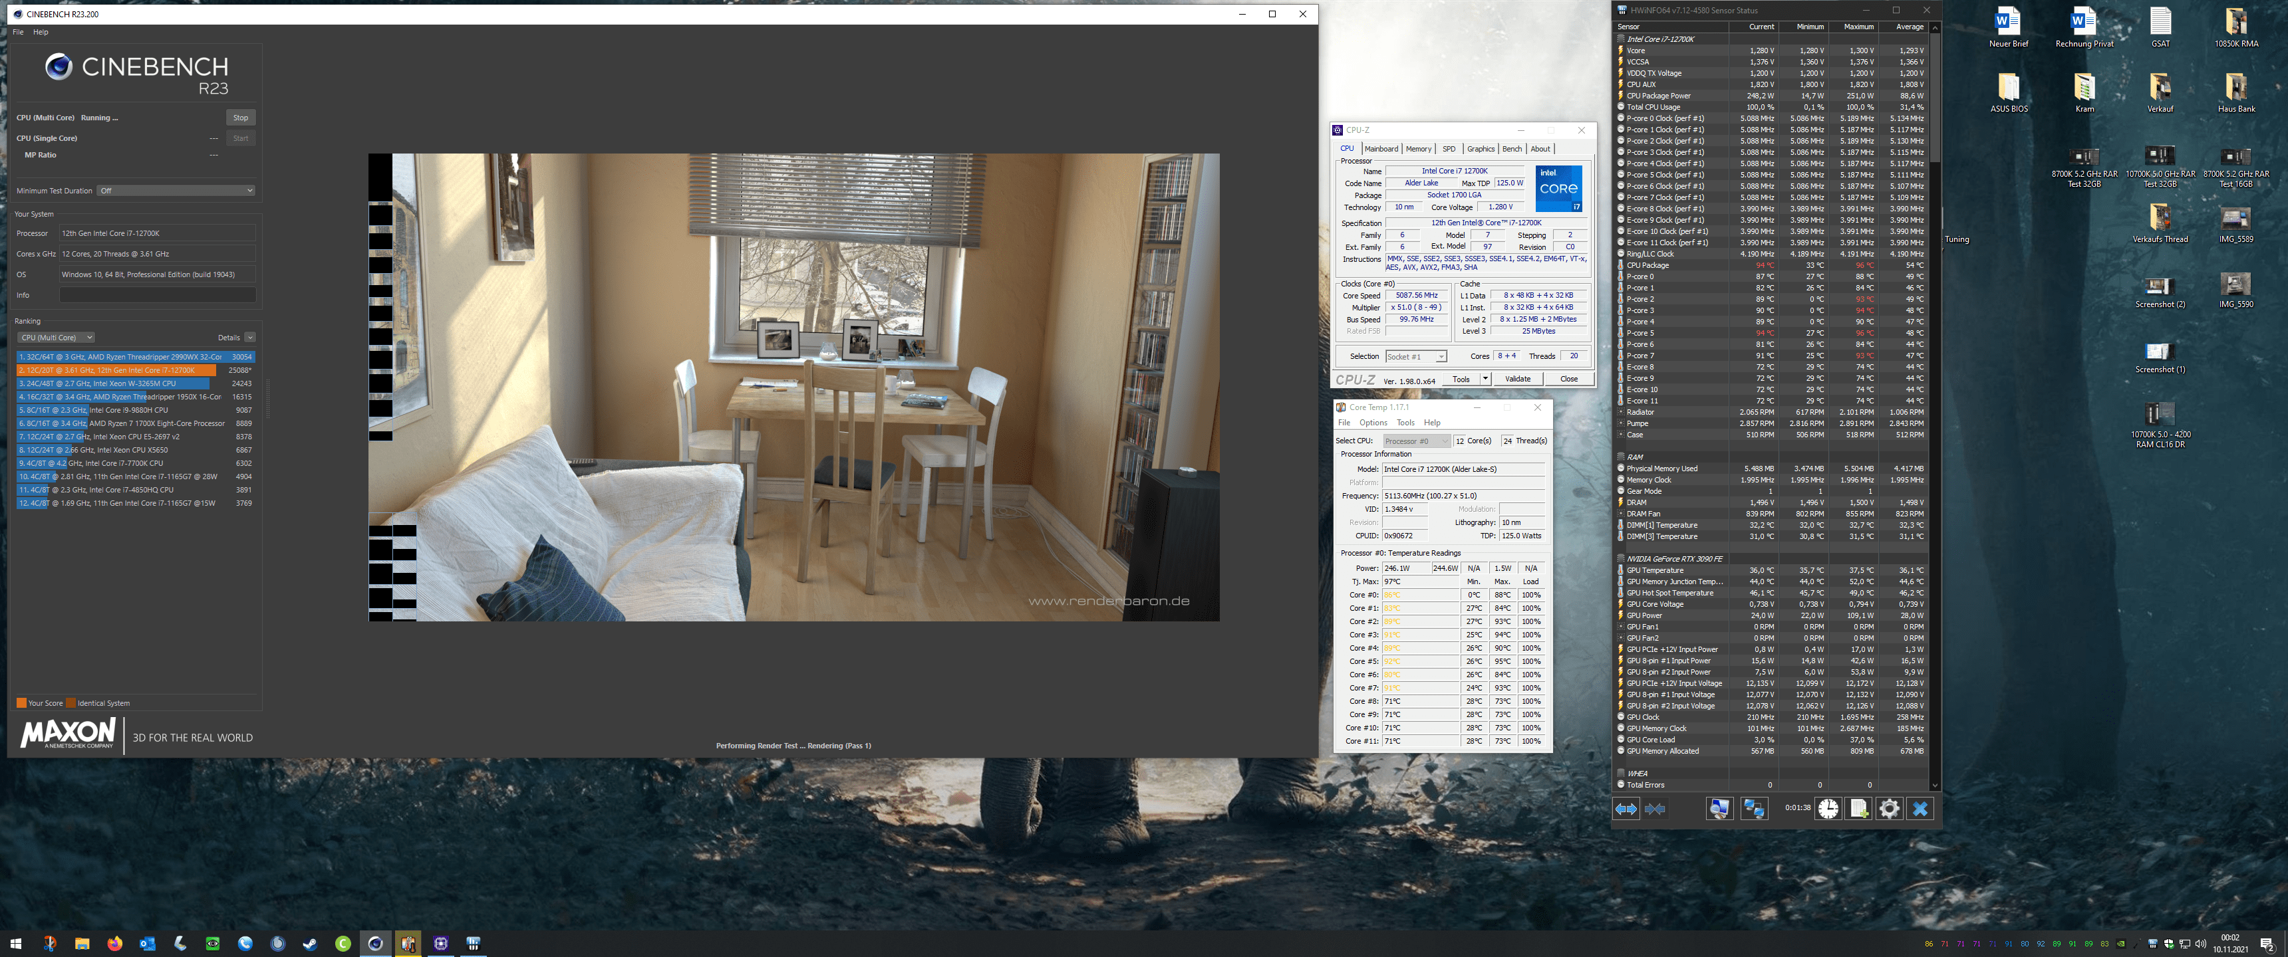The width and height of the screenshot is (2288, 957).
Task: Start HWiNFO logging with sheet-plus icon
Action: tap(1858, 808)
